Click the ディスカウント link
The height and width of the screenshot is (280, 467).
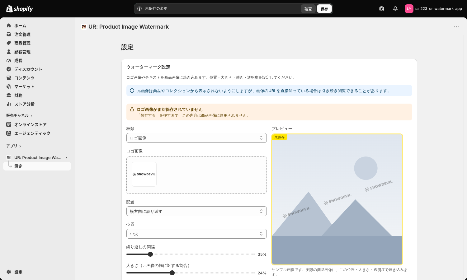(28, 69)
